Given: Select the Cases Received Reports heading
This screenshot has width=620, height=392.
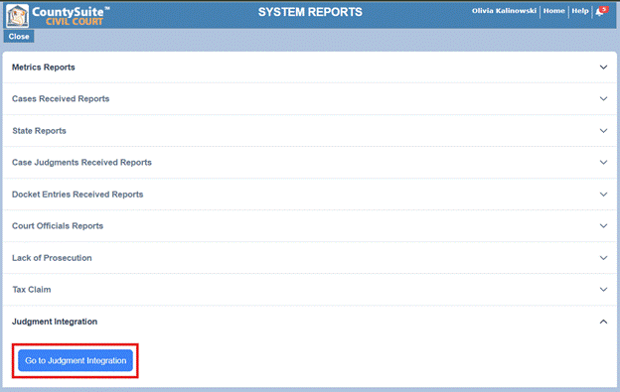Looking at the screenshot, I should [x=61, y=98].
